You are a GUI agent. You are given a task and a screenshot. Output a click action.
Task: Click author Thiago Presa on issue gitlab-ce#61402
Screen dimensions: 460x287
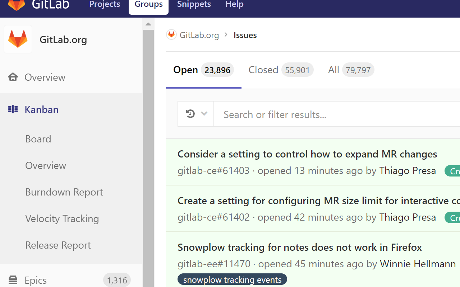[408, 217]
